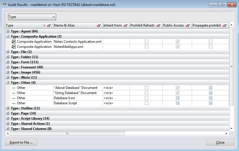Click the Type grouping box above the grid
This screenshot has width=239, height=151.
tap(32, 17)
